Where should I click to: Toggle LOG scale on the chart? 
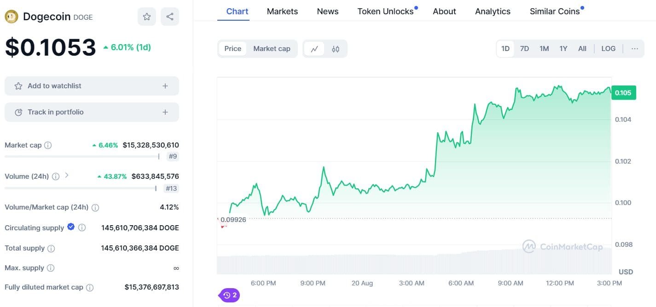(x=608, y=48)
